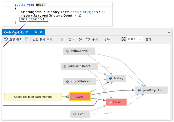The width and height of the screenshot is (174, 122).
Task: Click the undo arrow icon in toolbar
Action: [x=6, y=39]
